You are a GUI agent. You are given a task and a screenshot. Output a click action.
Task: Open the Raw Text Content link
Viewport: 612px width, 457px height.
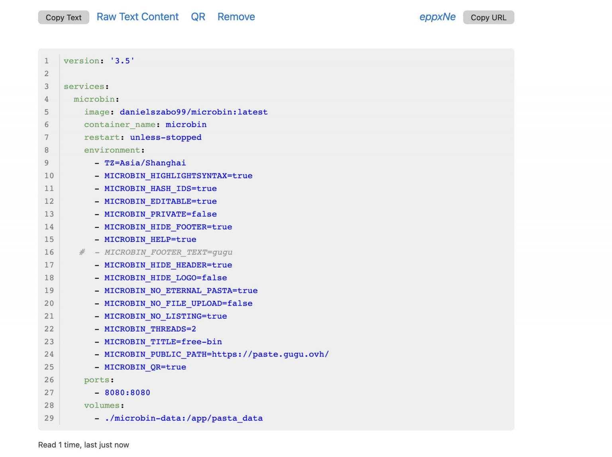click(137, 17)
